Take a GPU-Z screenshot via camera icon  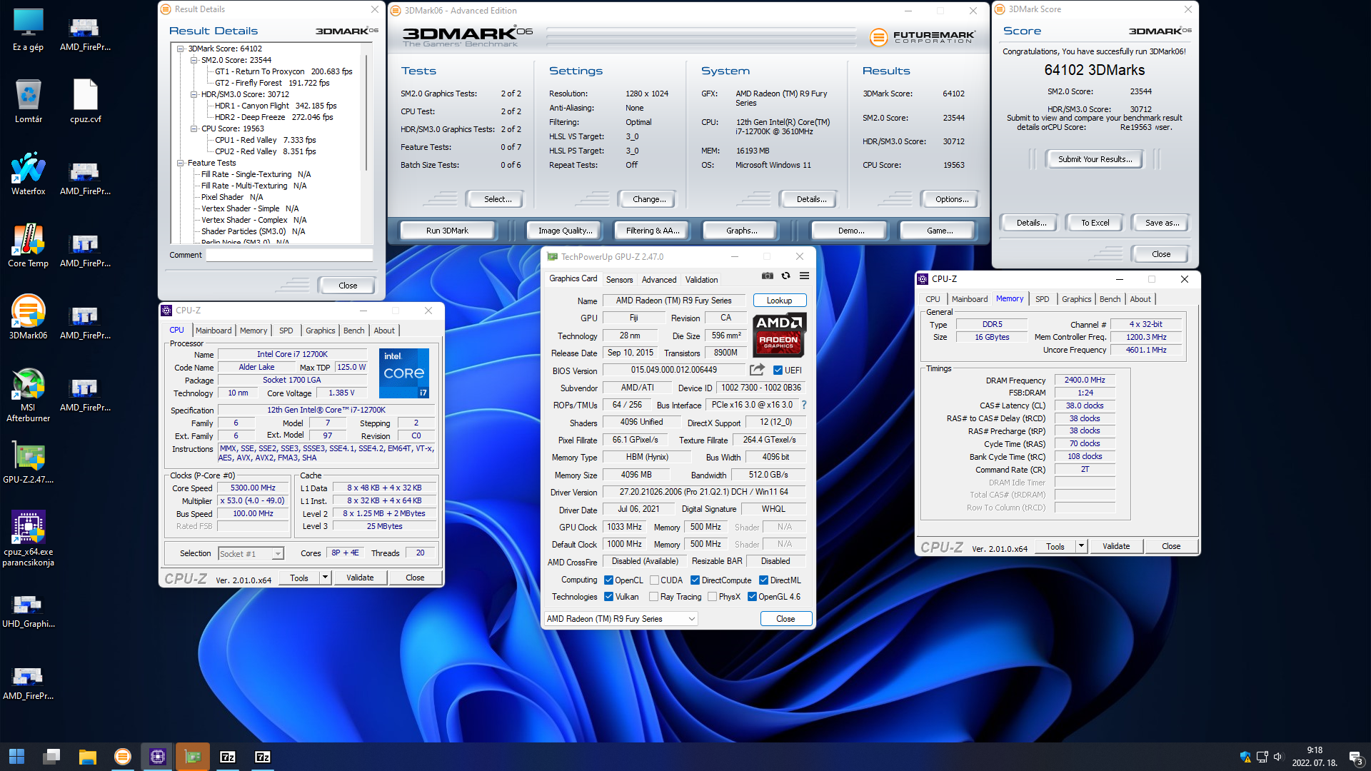tap(767, 276)
